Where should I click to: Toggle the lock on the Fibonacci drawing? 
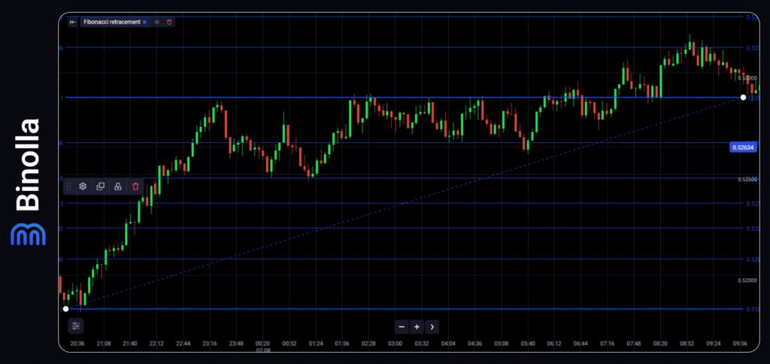click(118, 186)
